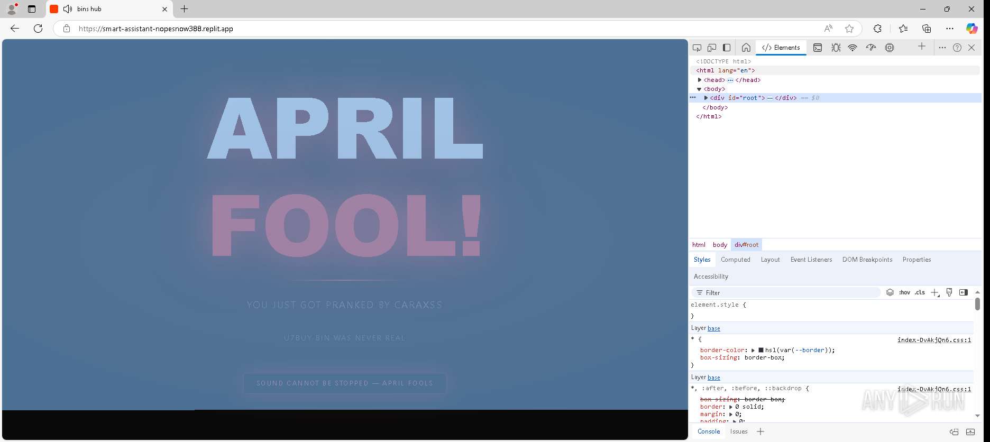This screenshot has height=442, width=990.
Task: Switch to the Elements tab
Action: point(781,48)
